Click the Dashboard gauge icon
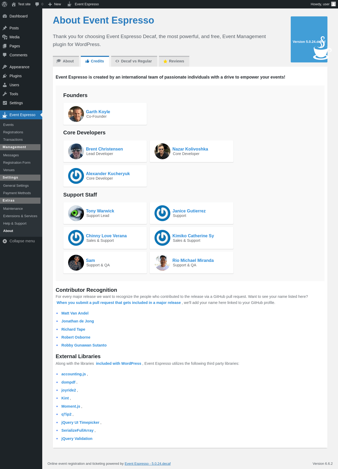338x469 pixels. [5, 16]
